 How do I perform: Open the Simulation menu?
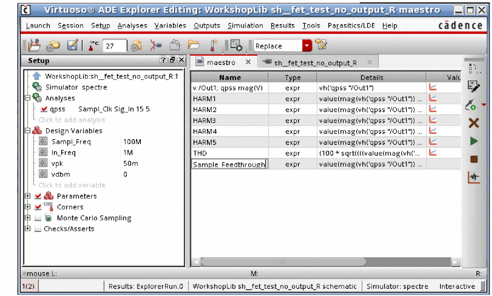pyautogui.click(x=245, y=26)
